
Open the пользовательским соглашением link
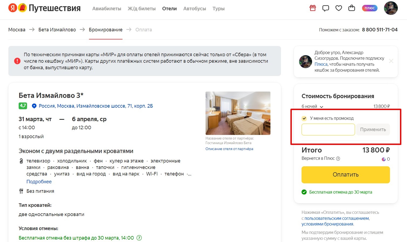coord(337,218)
